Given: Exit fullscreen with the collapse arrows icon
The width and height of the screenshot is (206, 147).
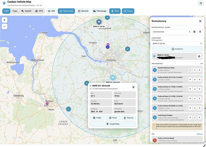Looking at the screenshot, I should (201, 3).
